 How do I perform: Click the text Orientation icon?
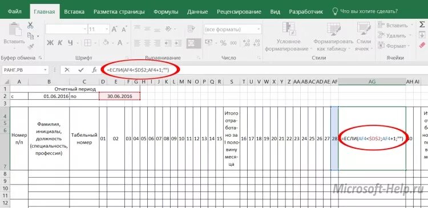[x=169, y=28]
